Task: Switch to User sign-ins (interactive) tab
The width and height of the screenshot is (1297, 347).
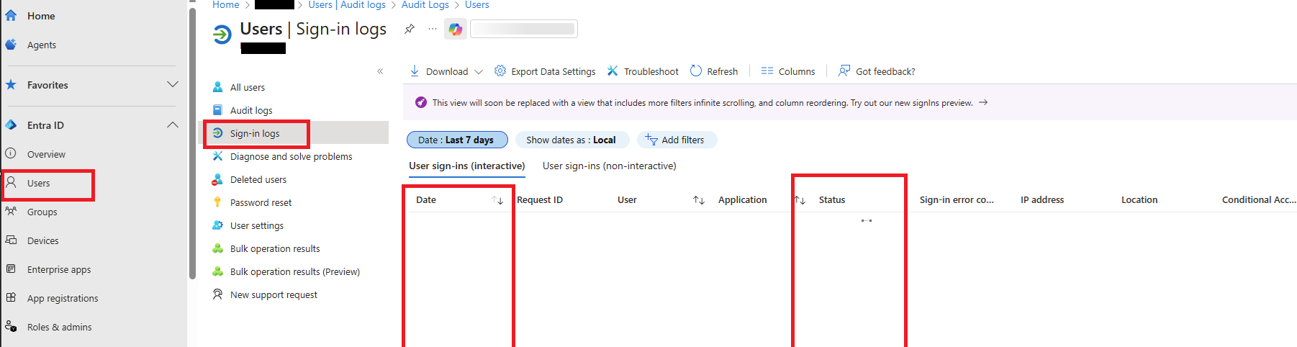Action: coord(467,166)
